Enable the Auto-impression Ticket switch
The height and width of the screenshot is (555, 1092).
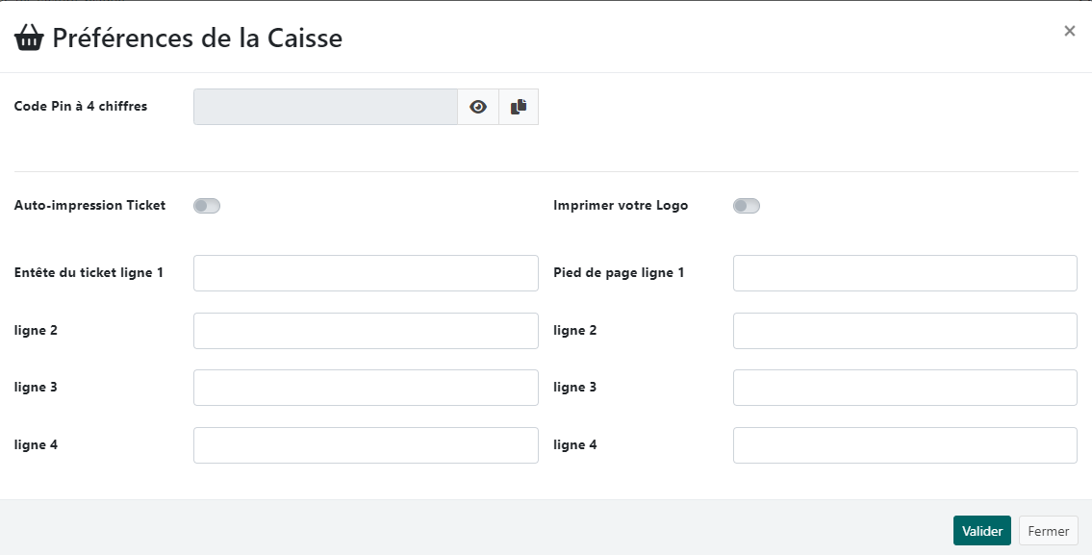(x=207, y=206)
